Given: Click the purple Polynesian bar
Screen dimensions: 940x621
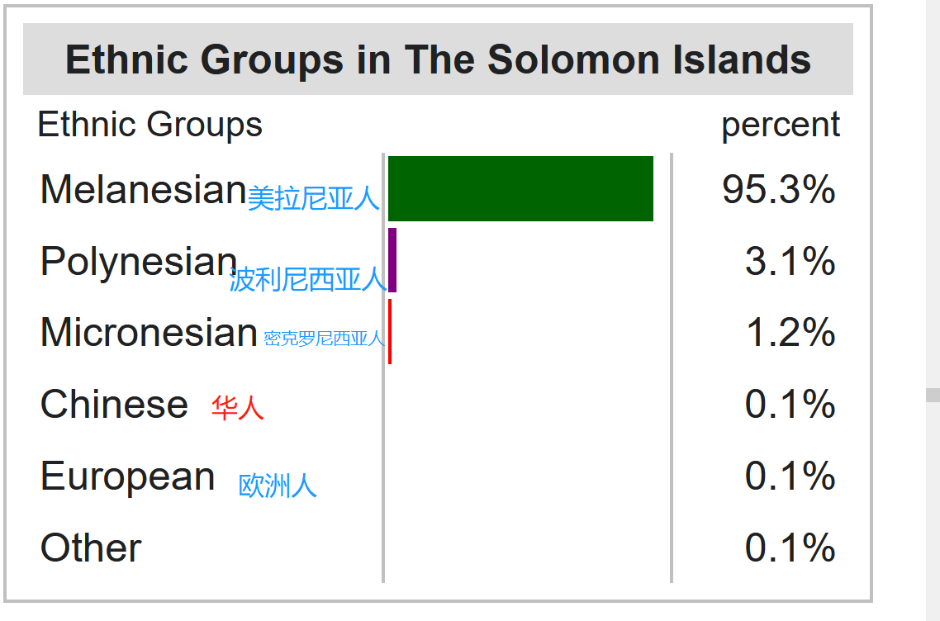Looking at the screenshot, I should pos(392,260).
